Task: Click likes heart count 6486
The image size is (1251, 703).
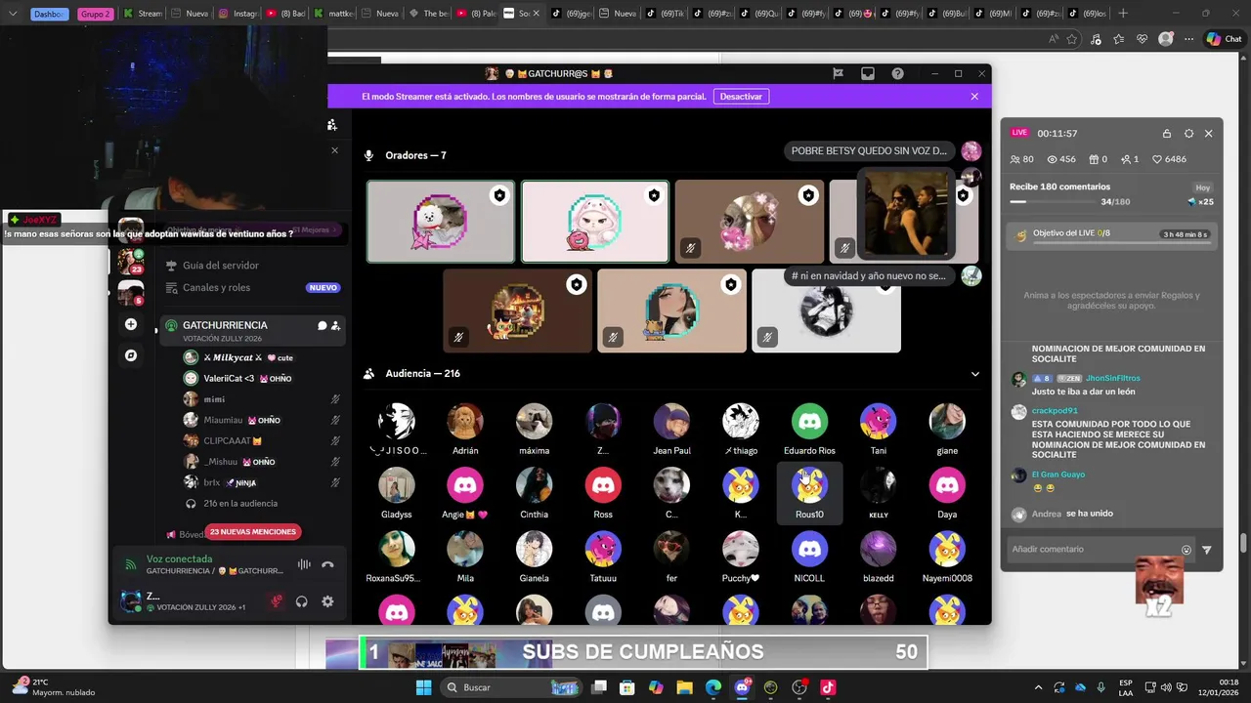Action: (x=1171, y=159)
